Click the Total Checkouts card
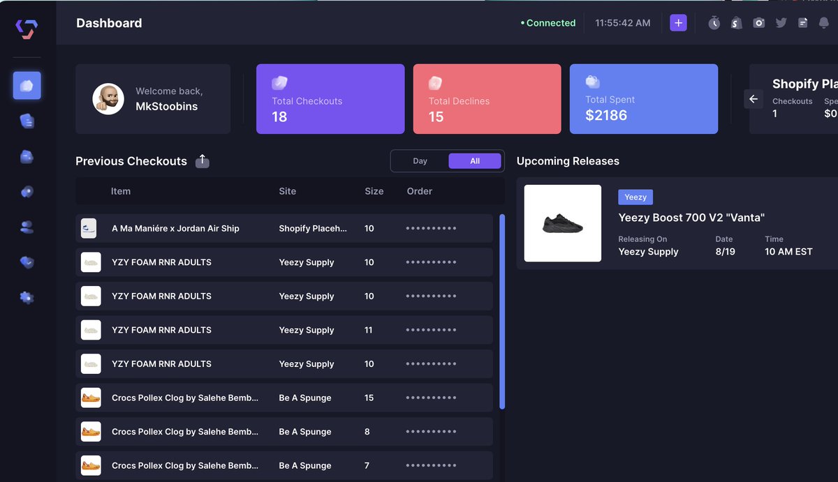 330,99
